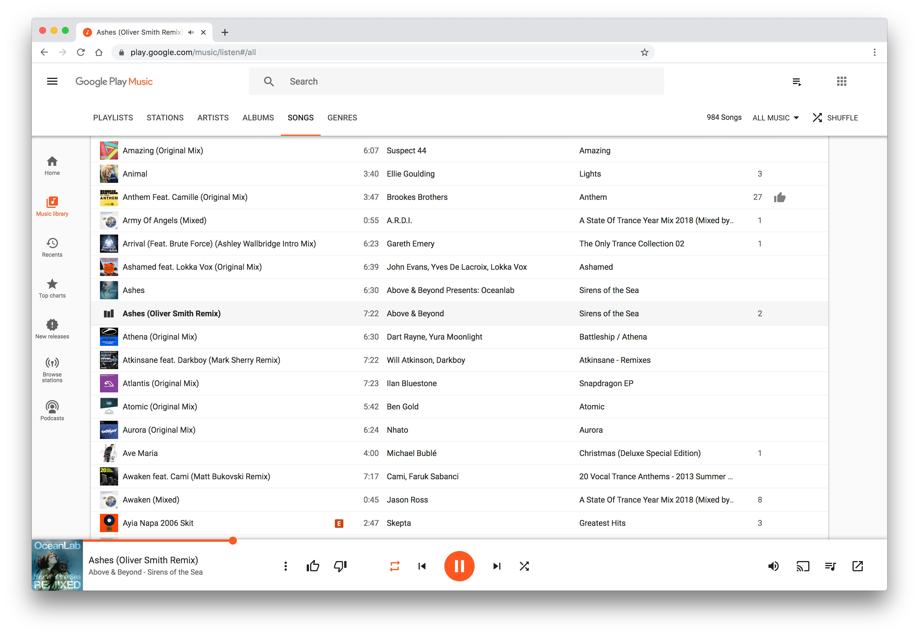Click the Google Play Music logo

click(114, 81)
